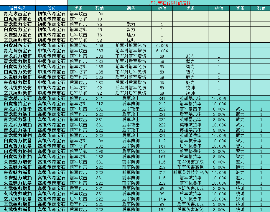The image size is (270, 212).
Task: Select the 14.00% value cell
Action: (x=219, y=173)
